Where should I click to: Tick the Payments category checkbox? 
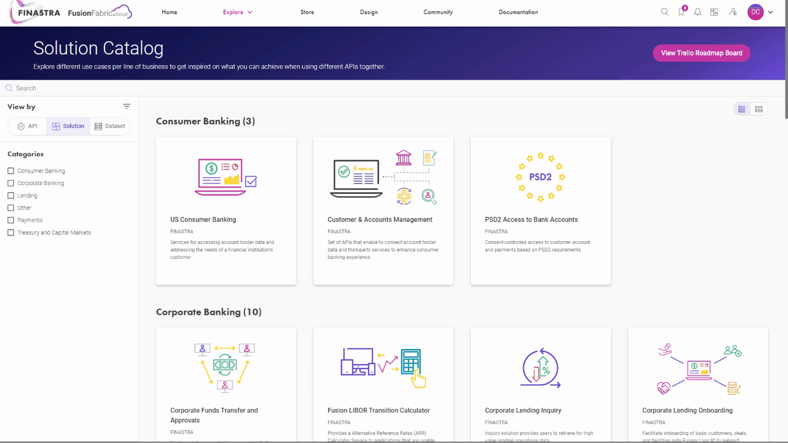click(x=11, y=220)
